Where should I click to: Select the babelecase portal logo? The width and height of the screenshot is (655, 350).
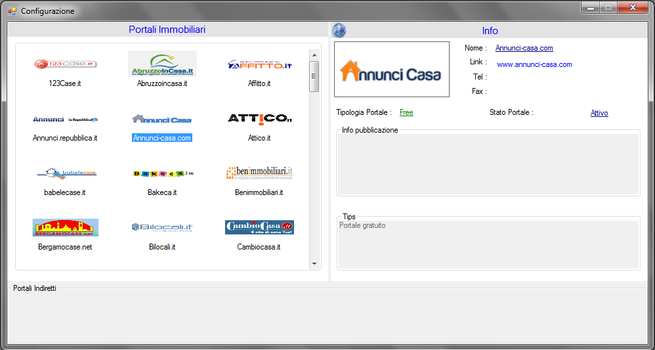coord(66,173)
